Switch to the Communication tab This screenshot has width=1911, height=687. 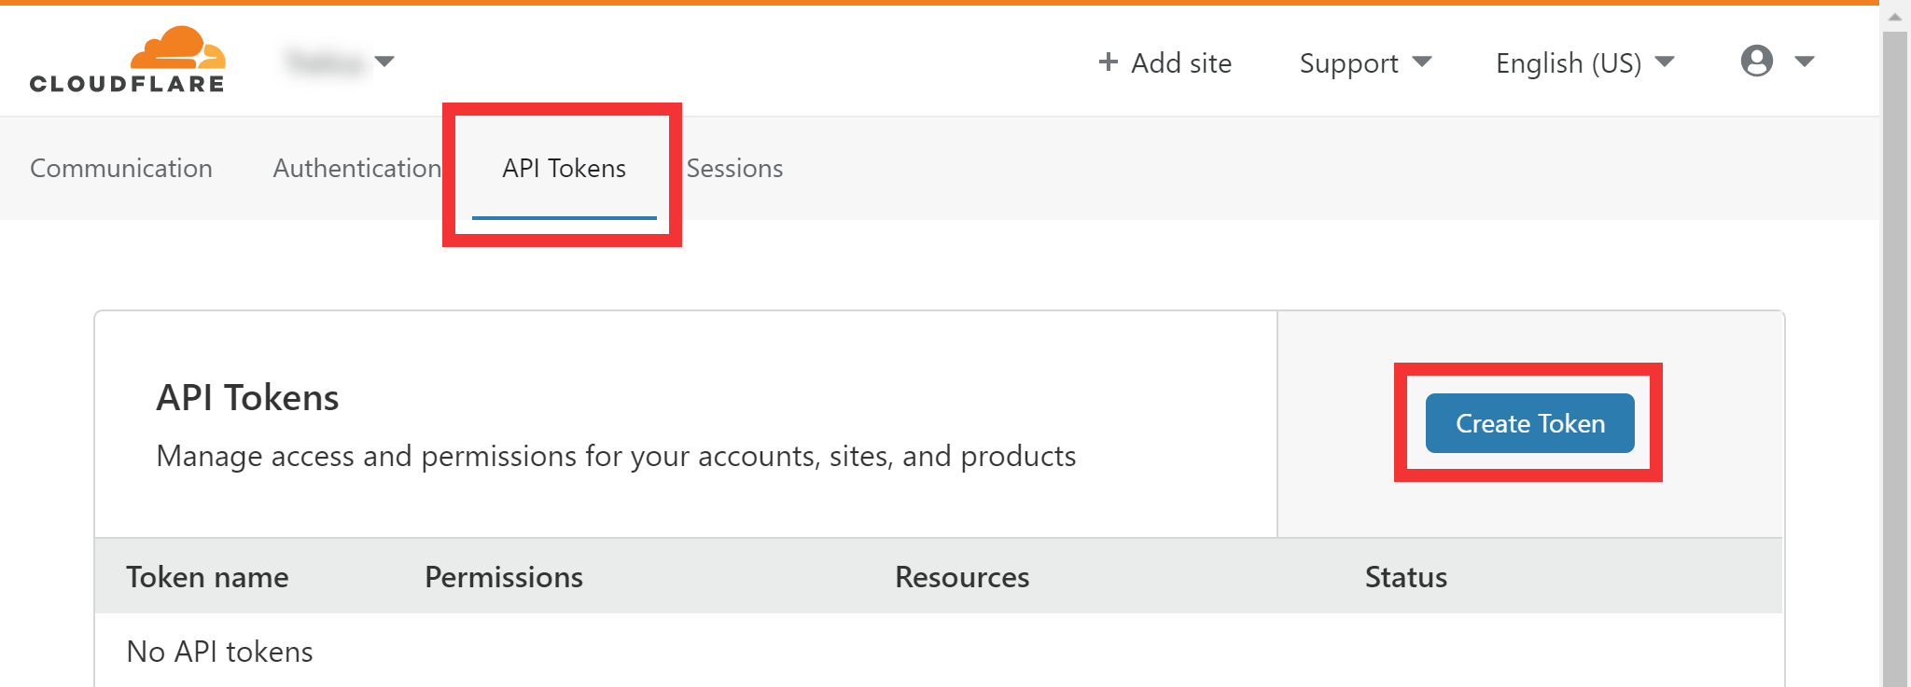tap(121, 168)
